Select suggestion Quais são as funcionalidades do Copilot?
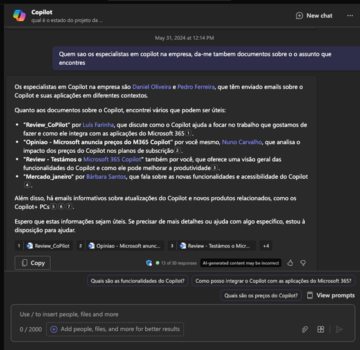The image size is (360, 350). click(138, 281)
